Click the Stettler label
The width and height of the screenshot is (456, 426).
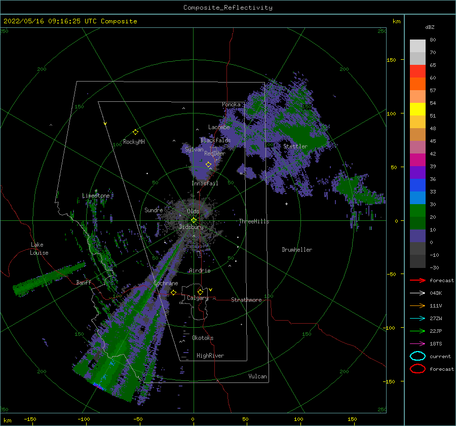click(x=295, y=146)
